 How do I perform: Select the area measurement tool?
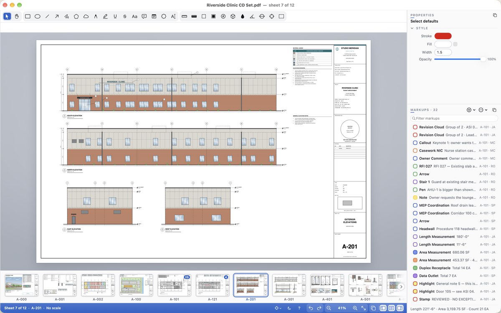[204, 16]
